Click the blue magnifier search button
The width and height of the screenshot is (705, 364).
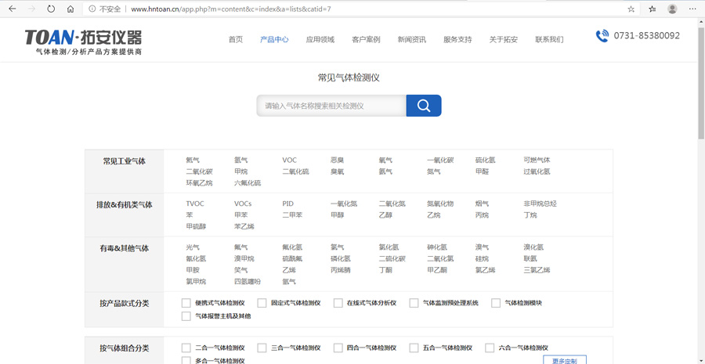pos(424,106)
